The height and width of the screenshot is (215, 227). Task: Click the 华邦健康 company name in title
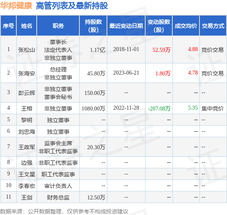(x=16, y=6)
